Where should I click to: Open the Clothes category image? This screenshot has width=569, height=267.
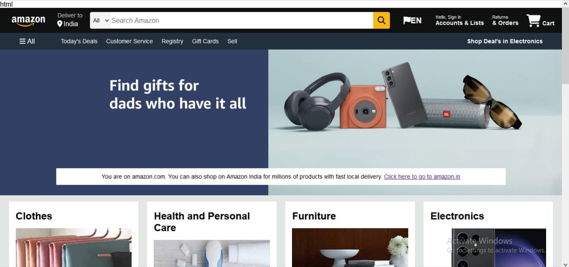click(x=74, y=247)
